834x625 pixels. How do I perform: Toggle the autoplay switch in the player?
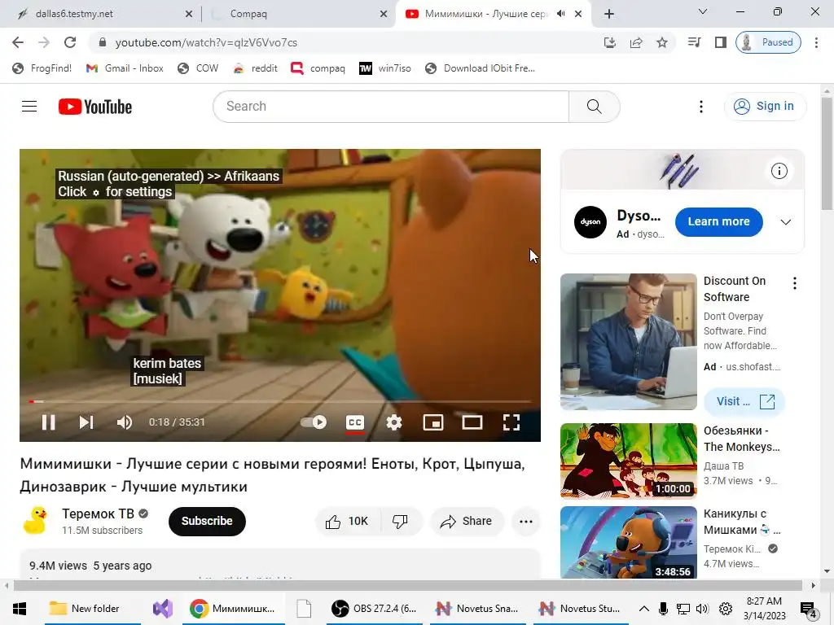tap(314, 422)
